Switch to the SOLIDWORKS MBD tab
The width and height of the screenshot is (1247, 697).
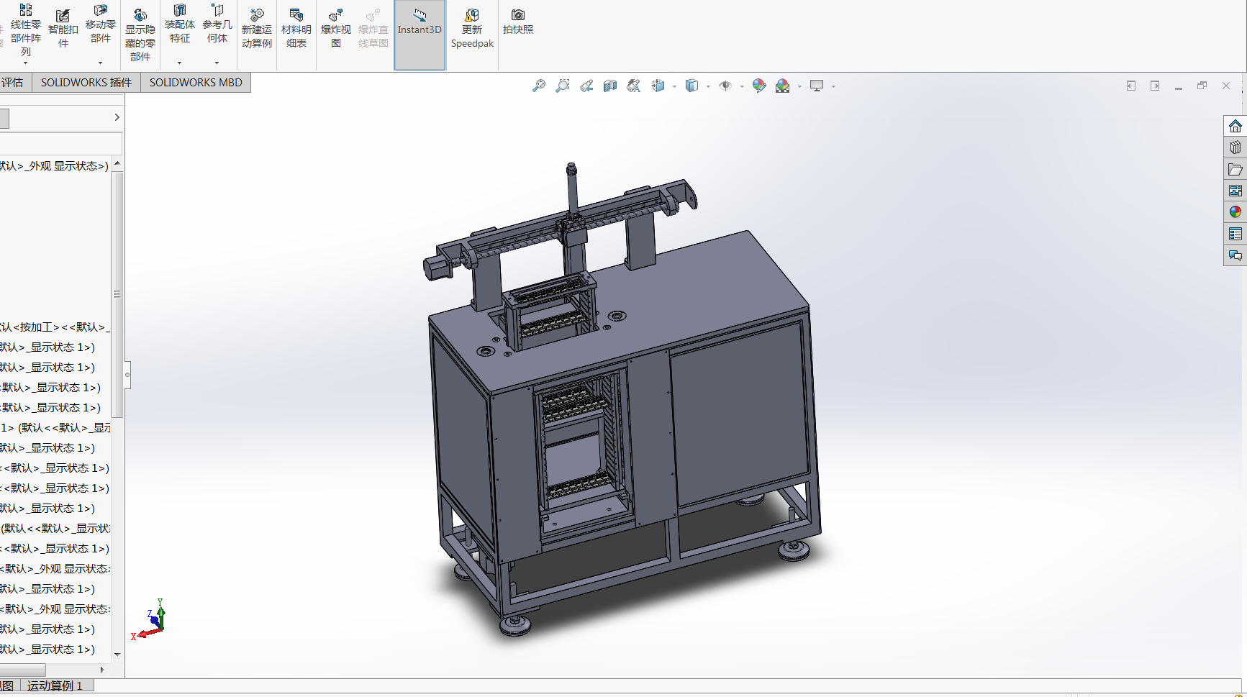pyautogui.click(x=196, y=83)
